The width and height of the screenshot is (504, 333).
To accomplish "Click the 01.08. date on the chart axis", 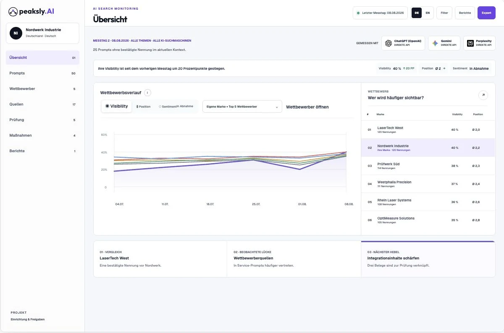I will (302, 204).
